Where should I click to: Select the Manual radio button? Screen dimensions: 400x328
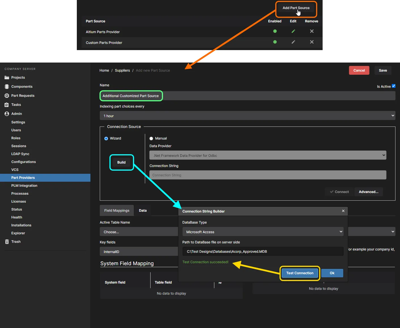tap(151, 138)
